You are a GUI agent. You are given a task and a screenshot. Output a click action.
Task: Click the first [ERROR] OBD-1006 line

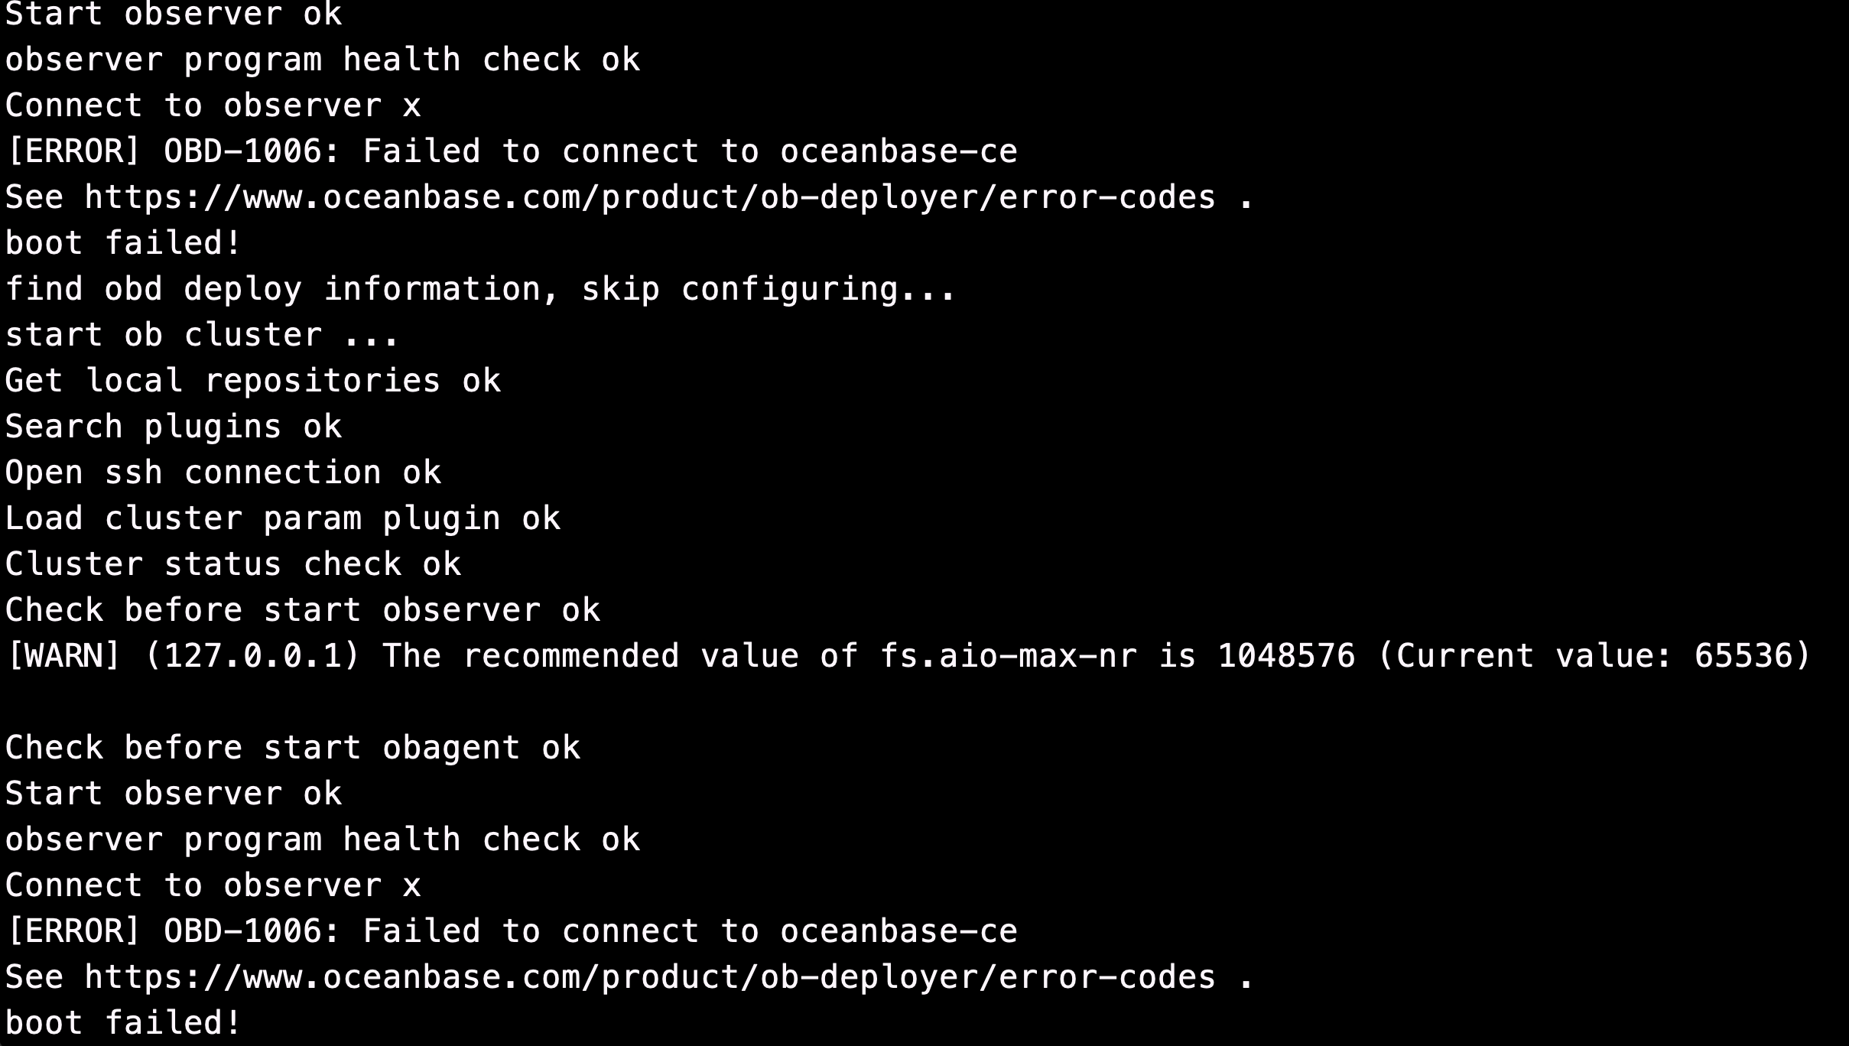[512, 151]
